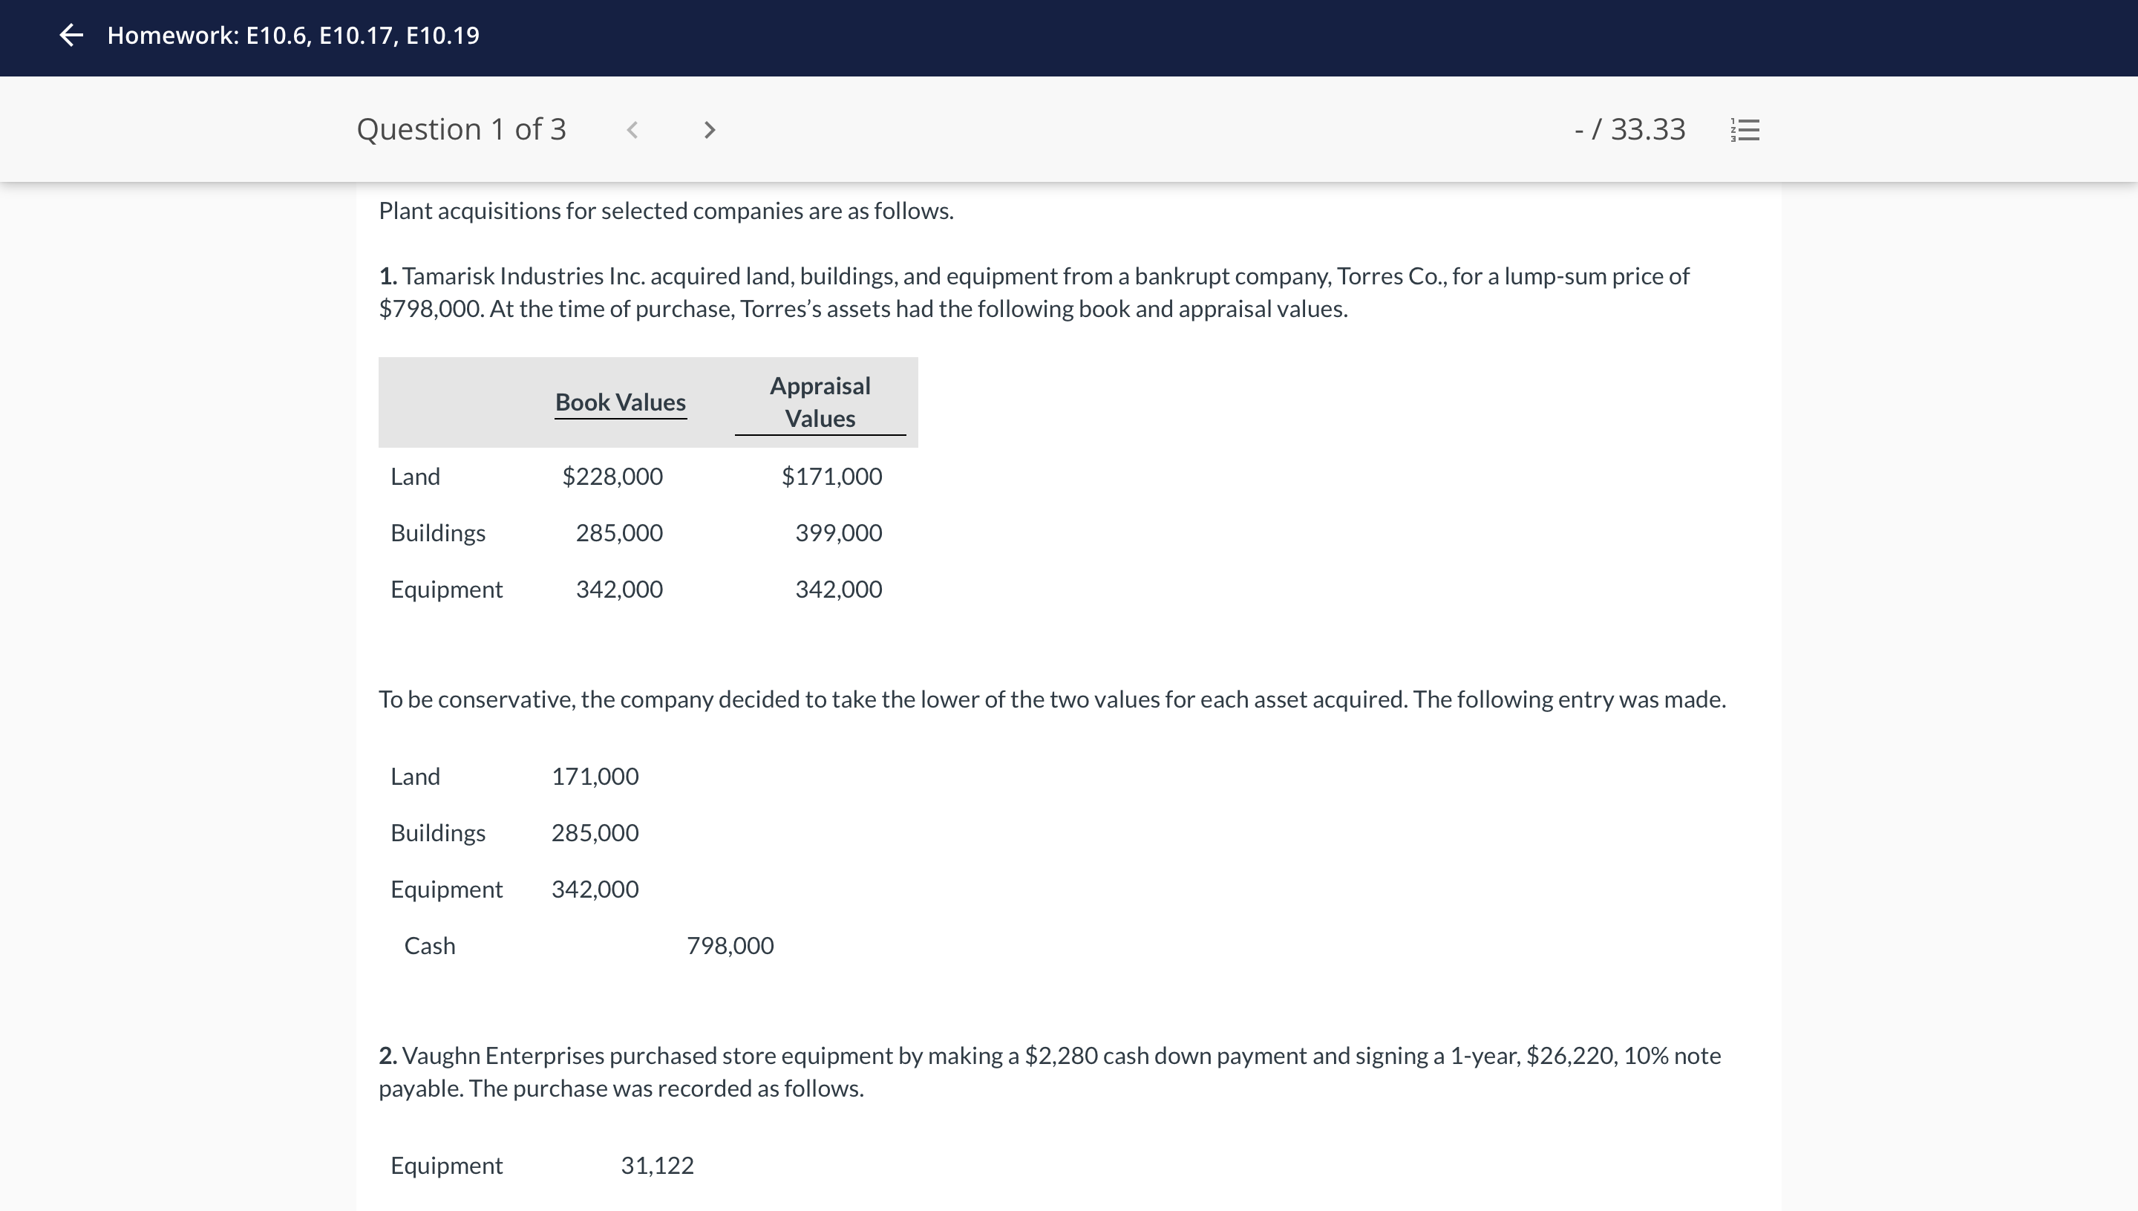Advance to next question with right chevron
This screenshot has height=1211, width=2138.
(708, 130)
